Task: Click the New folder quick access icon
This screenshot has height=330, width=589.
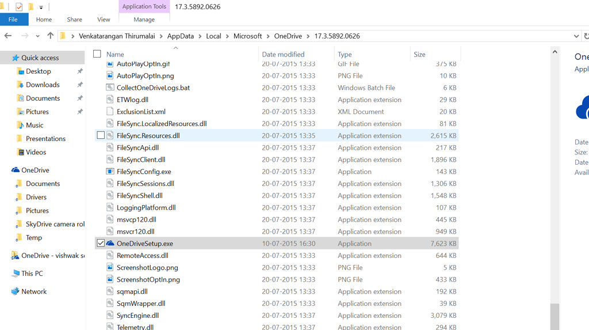Action: coord(31,7)
